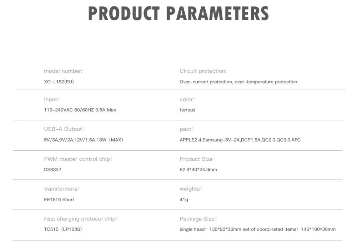Click the "ferrous" color value
357x243 pixels.
pos(187,110)
